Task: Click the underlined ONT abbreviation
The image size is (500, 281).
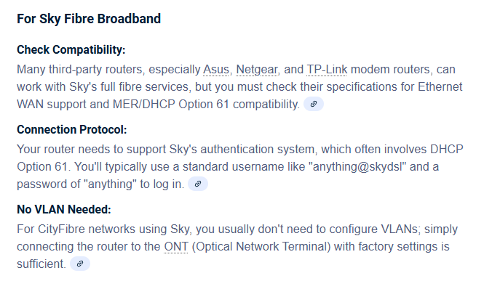Action: (x=176, y=247)
